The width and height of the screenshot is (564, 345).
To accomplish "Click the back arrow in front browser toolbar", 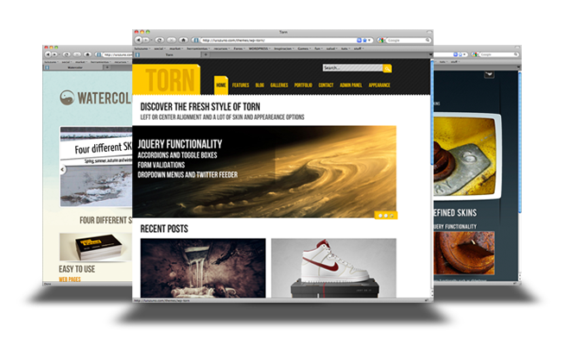I will click(x=138, y=40).
